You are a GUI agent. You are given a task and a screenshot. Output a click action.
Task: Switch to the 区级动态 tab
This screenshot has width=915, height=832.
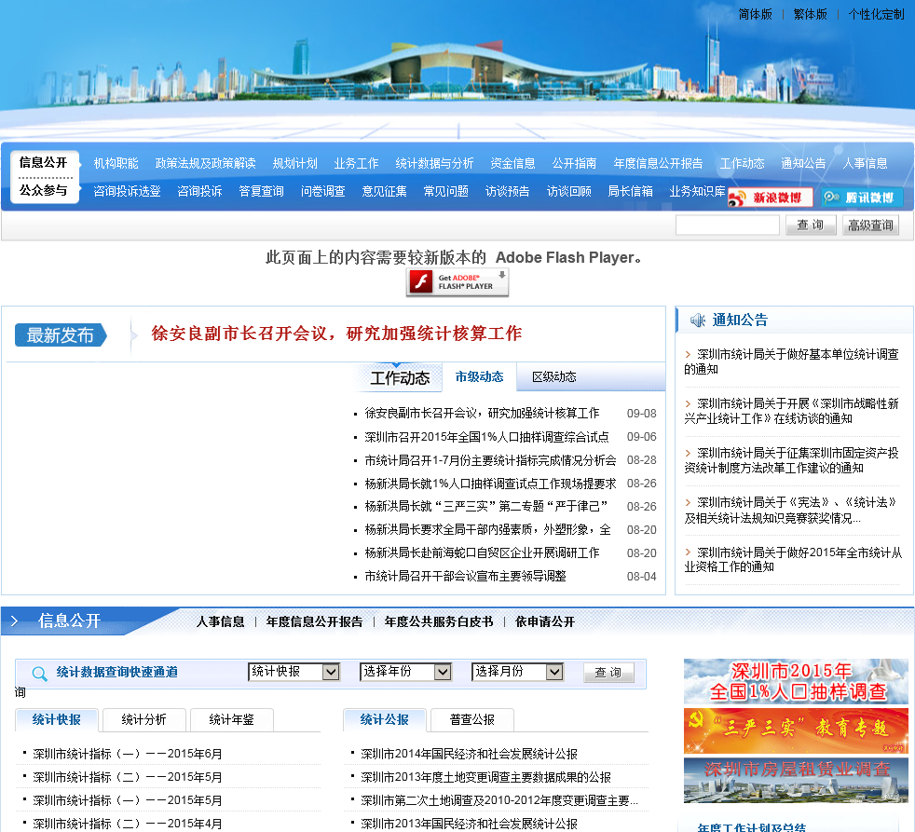pyautogui.click(x=553, y=377)
